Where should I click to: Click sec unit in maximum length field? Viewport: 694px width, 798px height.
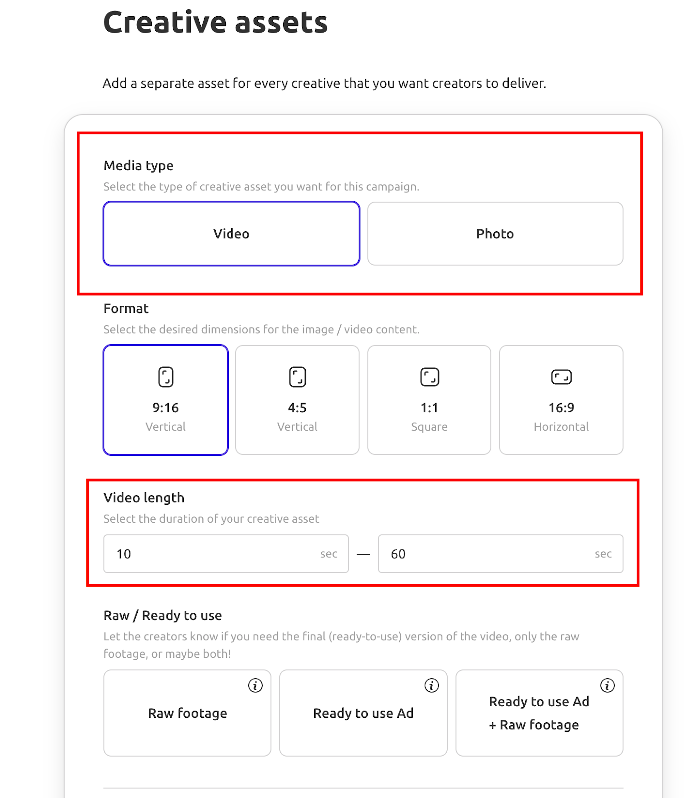pyautogui.click(x=603, y=554)
